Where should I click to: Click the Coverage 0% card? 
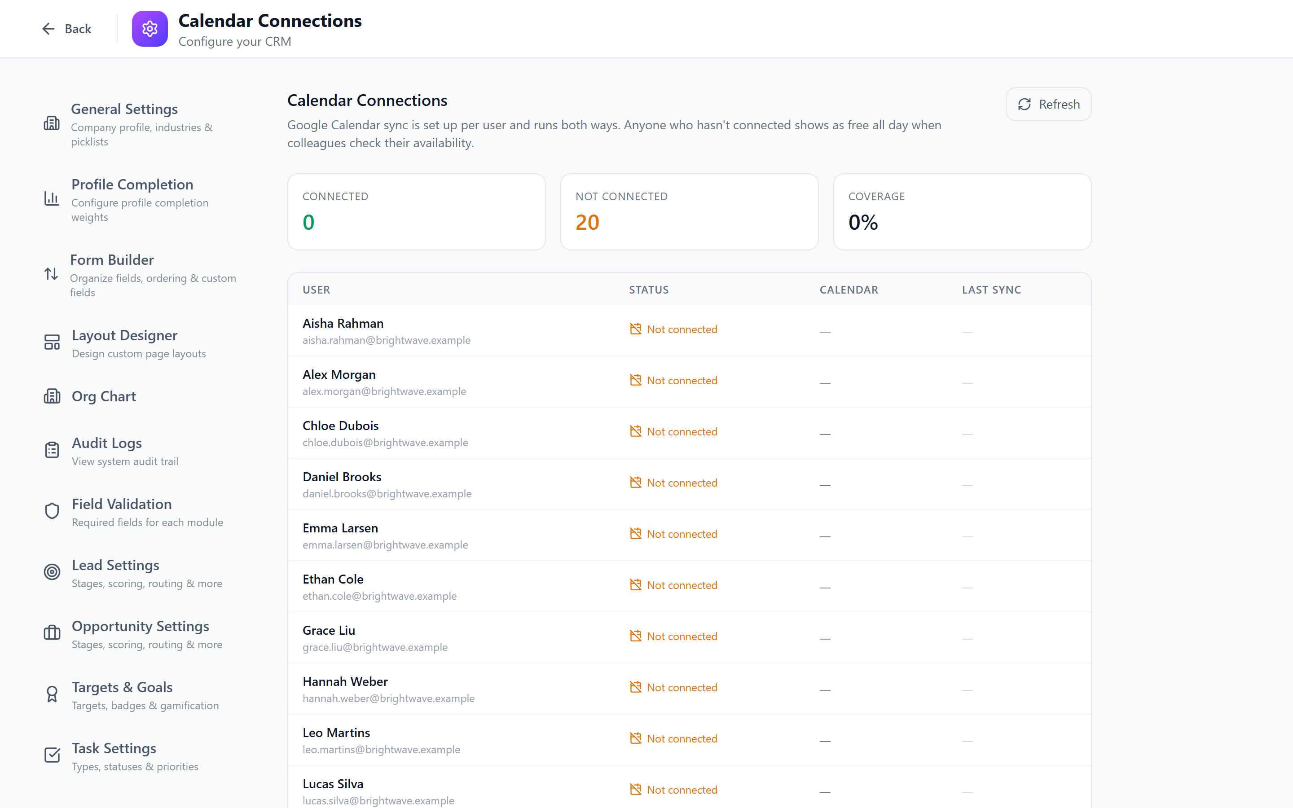(x=962, y=211)
